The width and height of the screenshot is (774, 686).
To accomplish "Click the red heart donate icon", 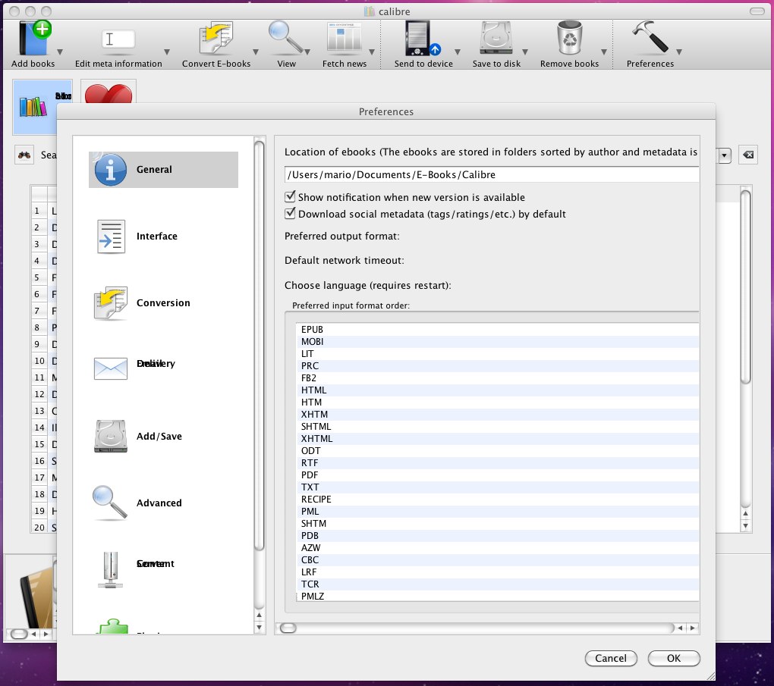I will [108, 94].
